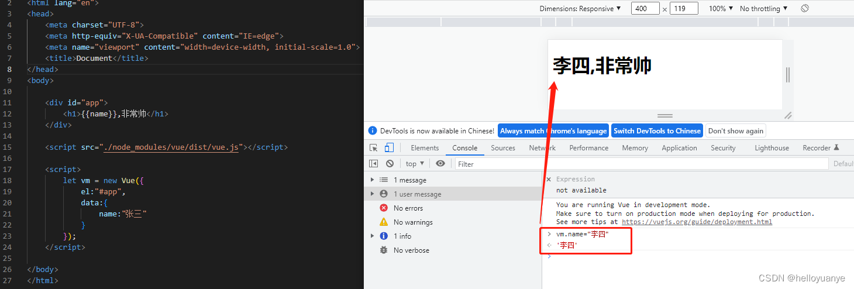
Task: Click the responsive breakpoint width bar
Action: pos(608,22)
